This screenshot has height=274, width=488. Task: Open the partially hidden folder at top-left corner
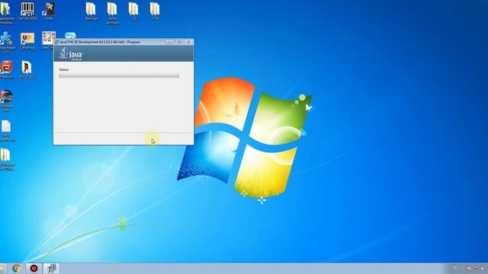point(5,12)
